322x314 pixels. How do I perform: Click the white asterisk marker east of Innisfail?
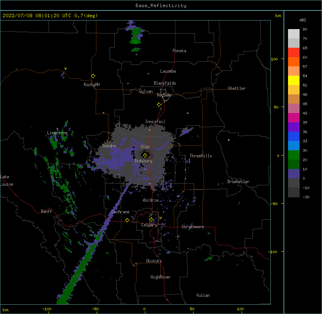188,113
